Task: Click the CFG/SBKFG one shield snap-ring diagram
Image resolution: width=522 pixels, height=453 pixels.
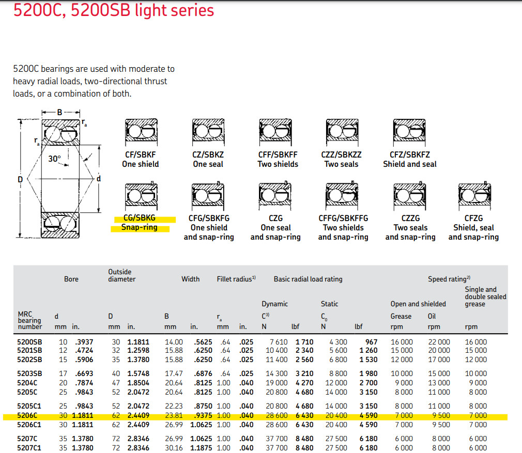Action: click(208, 196)
